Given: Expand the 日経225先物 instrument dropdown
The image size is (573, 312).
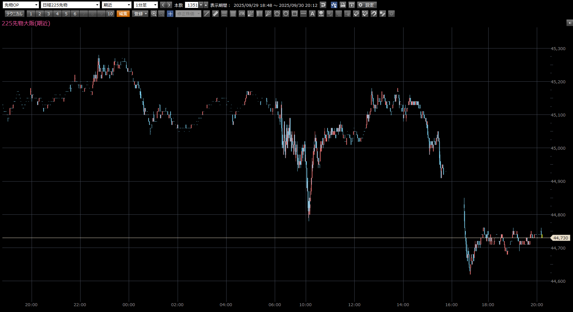Looking at the screenshot, I should (x=70, y=5).
